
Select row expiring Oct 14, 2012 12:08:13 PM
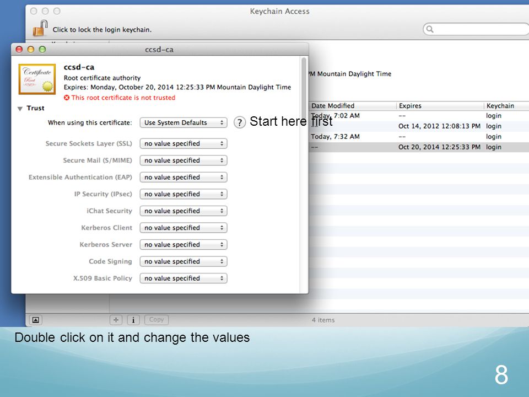pos(419,126)
